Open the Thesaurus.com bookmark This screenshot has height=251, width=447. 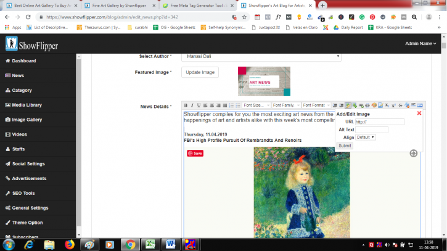[99, 27]
